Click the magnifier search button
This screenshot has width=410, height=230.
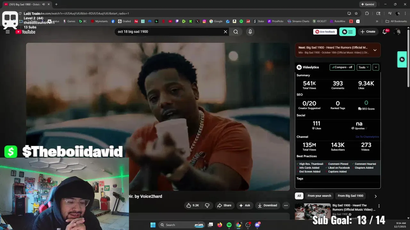[x=236, y=32]
